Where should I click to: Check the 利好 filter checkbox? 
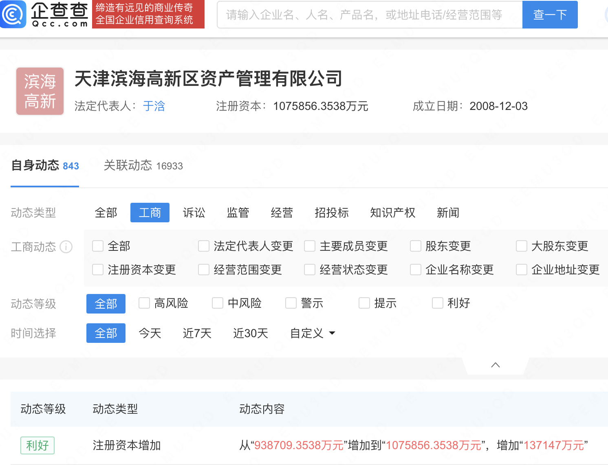[x=437, y=303]
